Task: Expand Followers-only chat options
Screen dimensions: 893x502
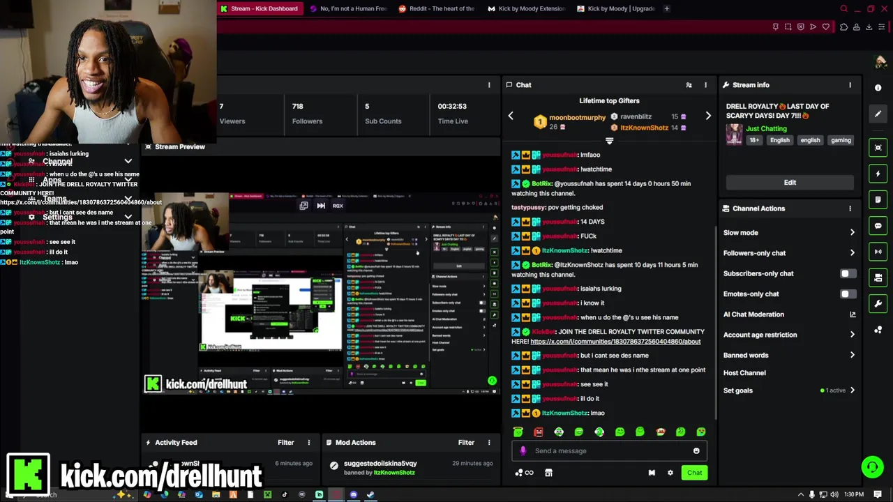Action: pos(852,253)
